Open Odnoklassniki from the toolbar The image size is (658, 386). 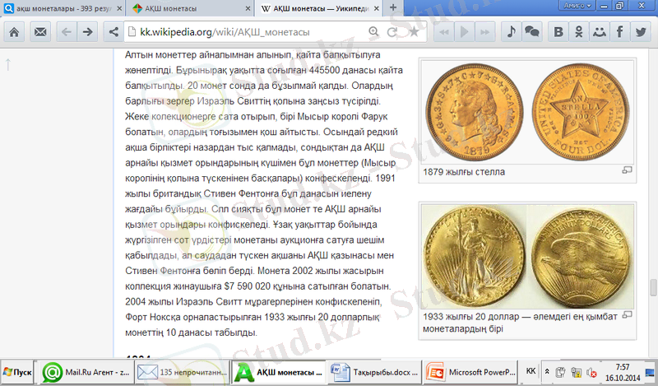tap(579, 32)
